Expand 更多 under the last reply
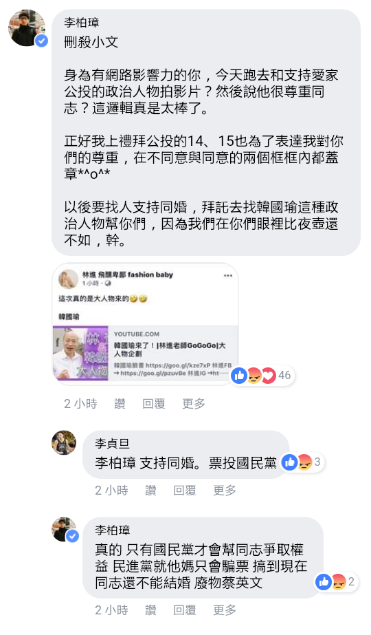This screenshot has width=371, height=635. tap(225, 610)
